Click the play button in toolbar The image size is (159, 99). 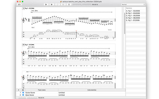[x=52, y=4]
